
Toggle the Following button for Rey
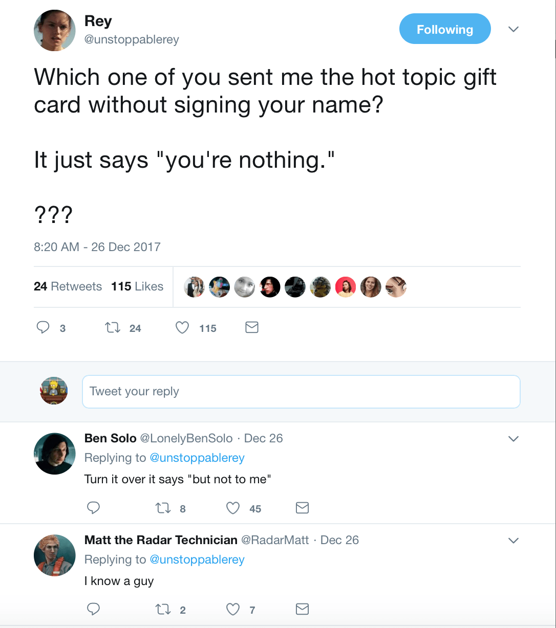point(444,29)
